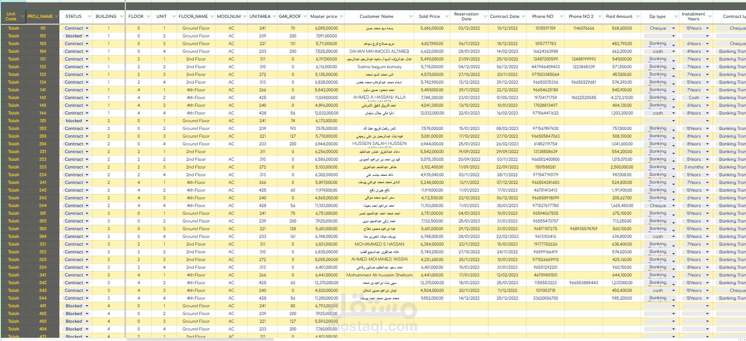This screenshot has height=341, width=746.
Task: Select Sold Price cell 7,748,300.00
Action: pyautogui.click(x=432, y=98)
